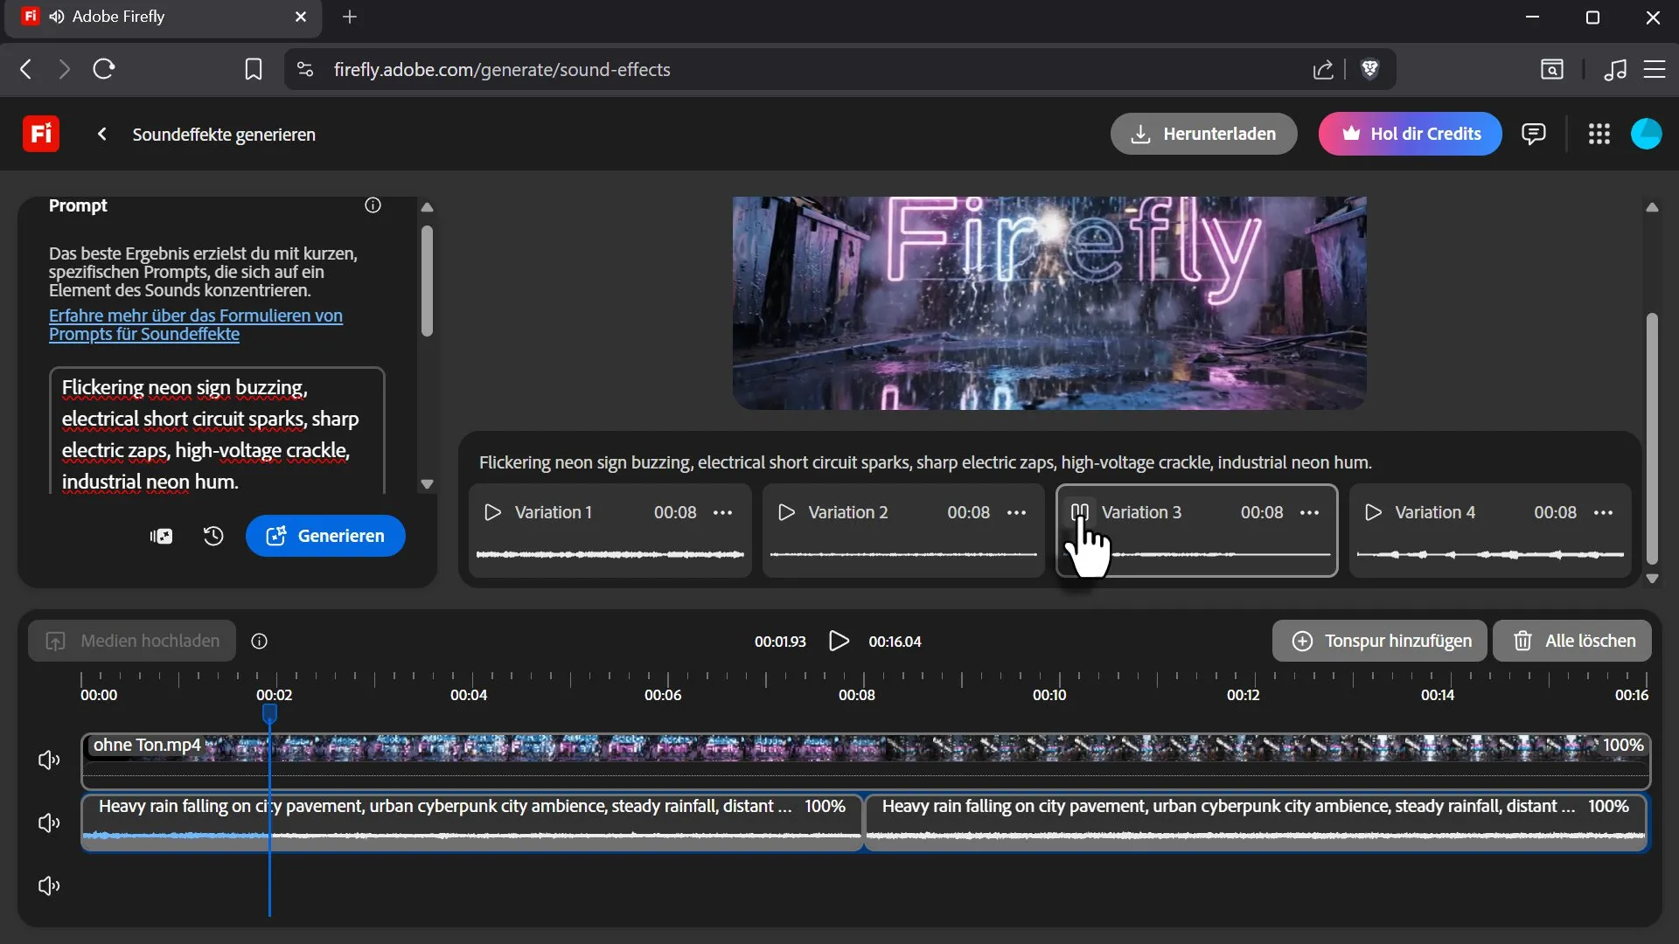Switch to the Adobe Firefly browser tab
This screenshot has height=944, width=1679.
click(x=164, y=17)
